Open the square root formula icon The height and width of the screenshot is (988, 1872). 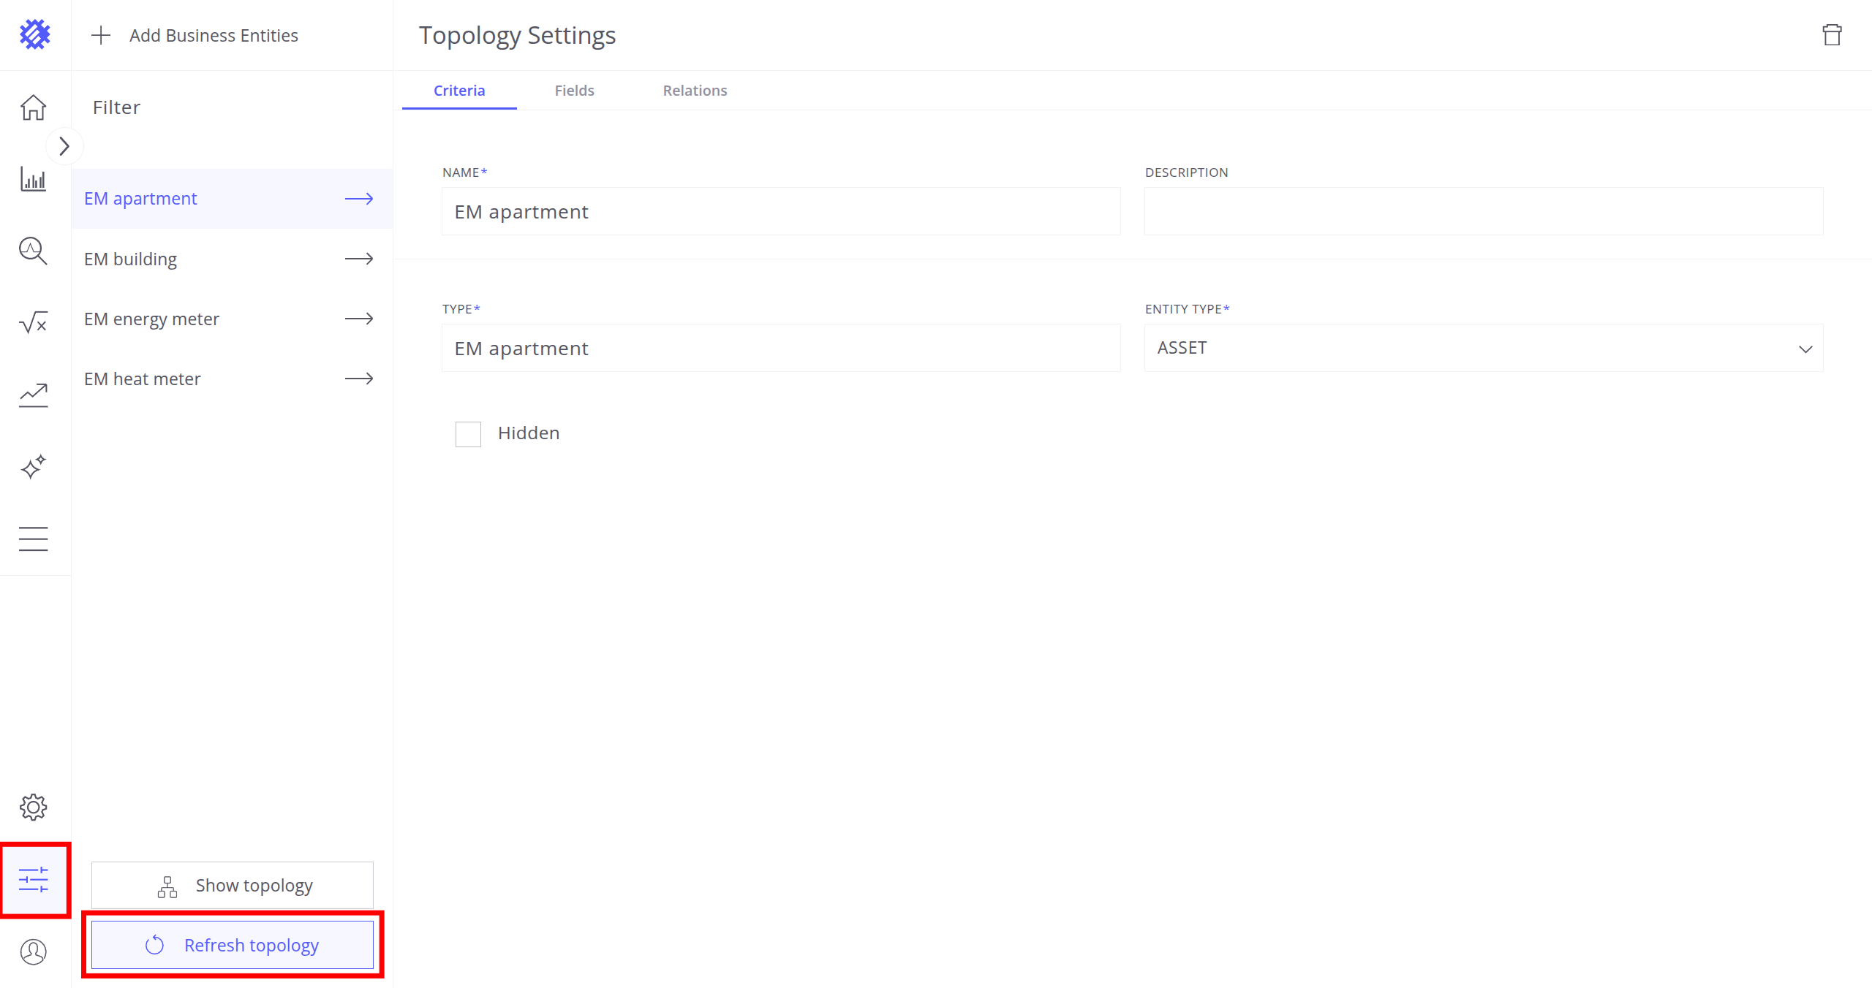[33, 322]
